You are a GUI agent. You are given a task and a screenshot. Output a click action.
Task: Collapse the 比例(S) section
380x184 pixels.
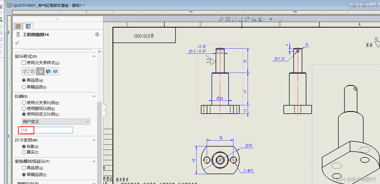[94, 96]
